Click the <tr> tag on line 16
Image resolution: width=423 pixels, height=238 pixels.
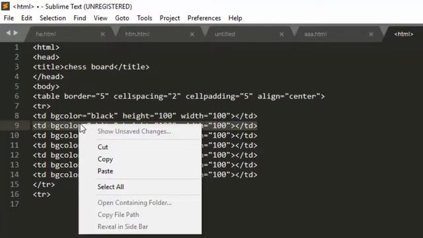pyautogui.click(x=42, y=194)
